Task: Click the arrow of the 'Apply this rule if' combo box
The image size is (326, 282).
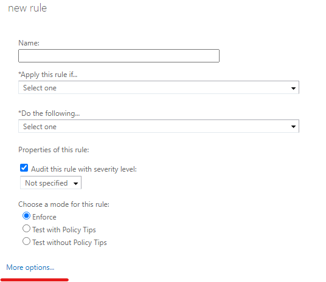Action: click(x=293, y=89)
